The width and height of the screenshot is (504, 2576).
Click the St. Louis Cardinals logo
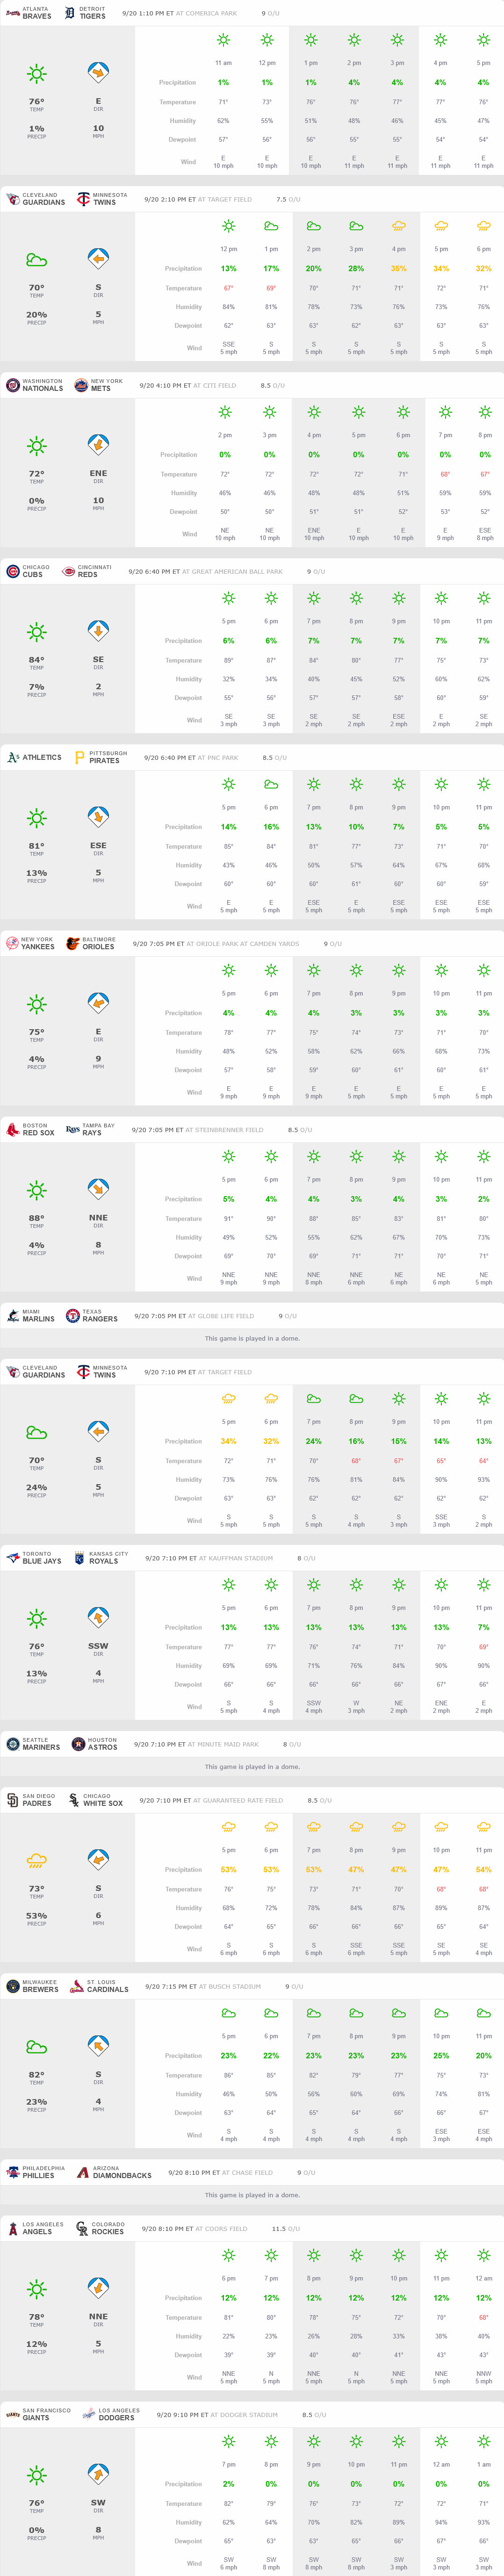(x=77, y=1985)
